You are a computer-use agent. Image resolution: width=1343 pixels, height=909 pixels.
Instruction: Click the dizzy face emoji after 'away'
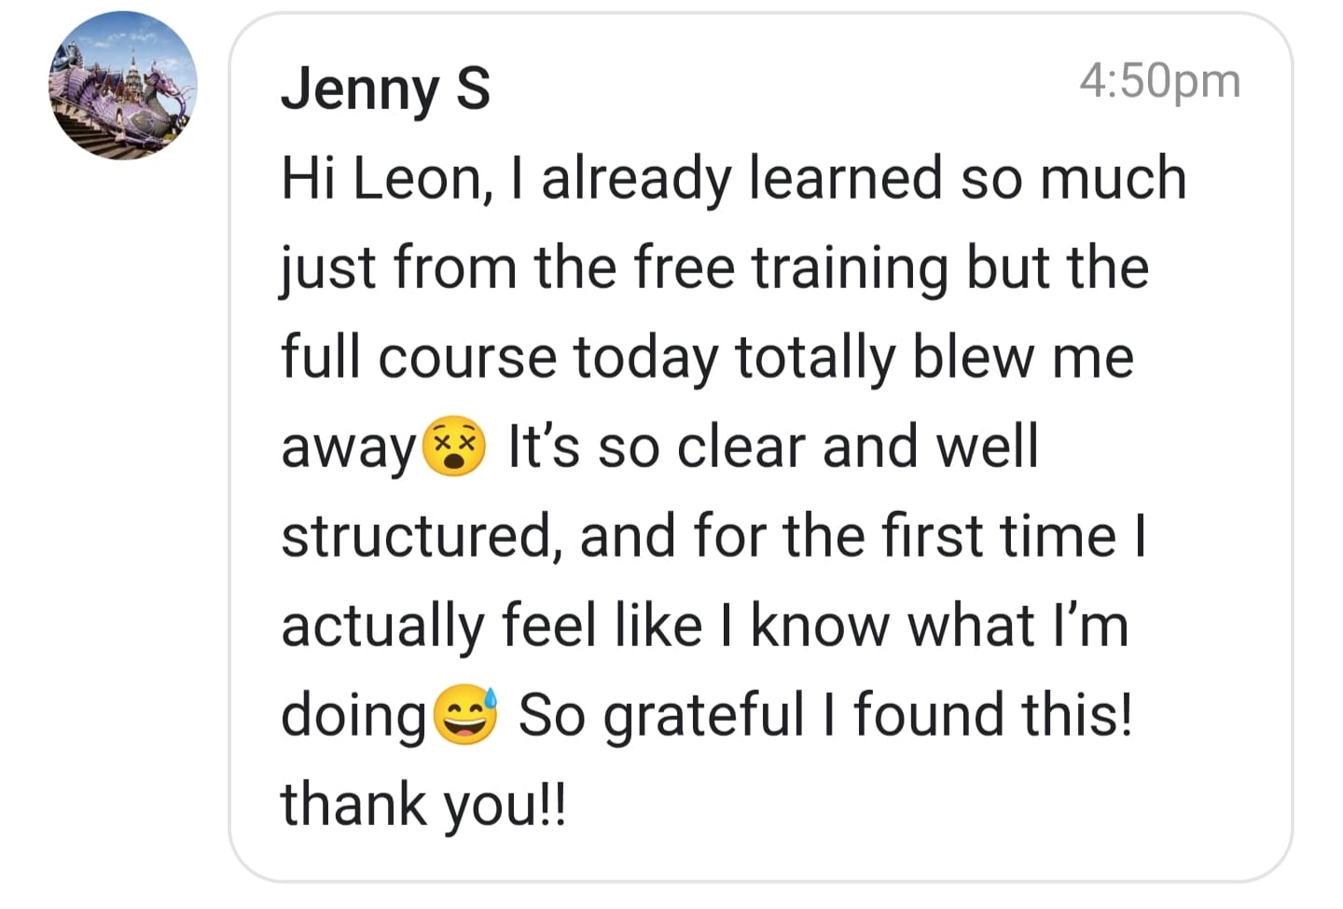point(454,448)
